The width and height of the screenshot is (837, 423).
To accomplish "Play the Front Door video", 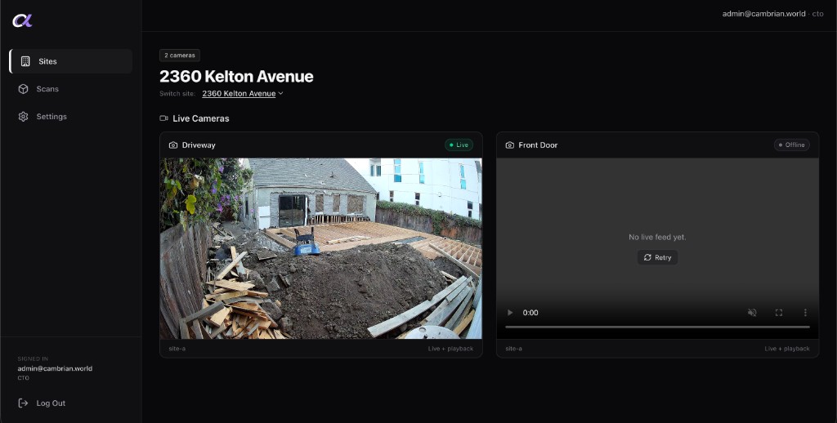I will coord(510,313).
